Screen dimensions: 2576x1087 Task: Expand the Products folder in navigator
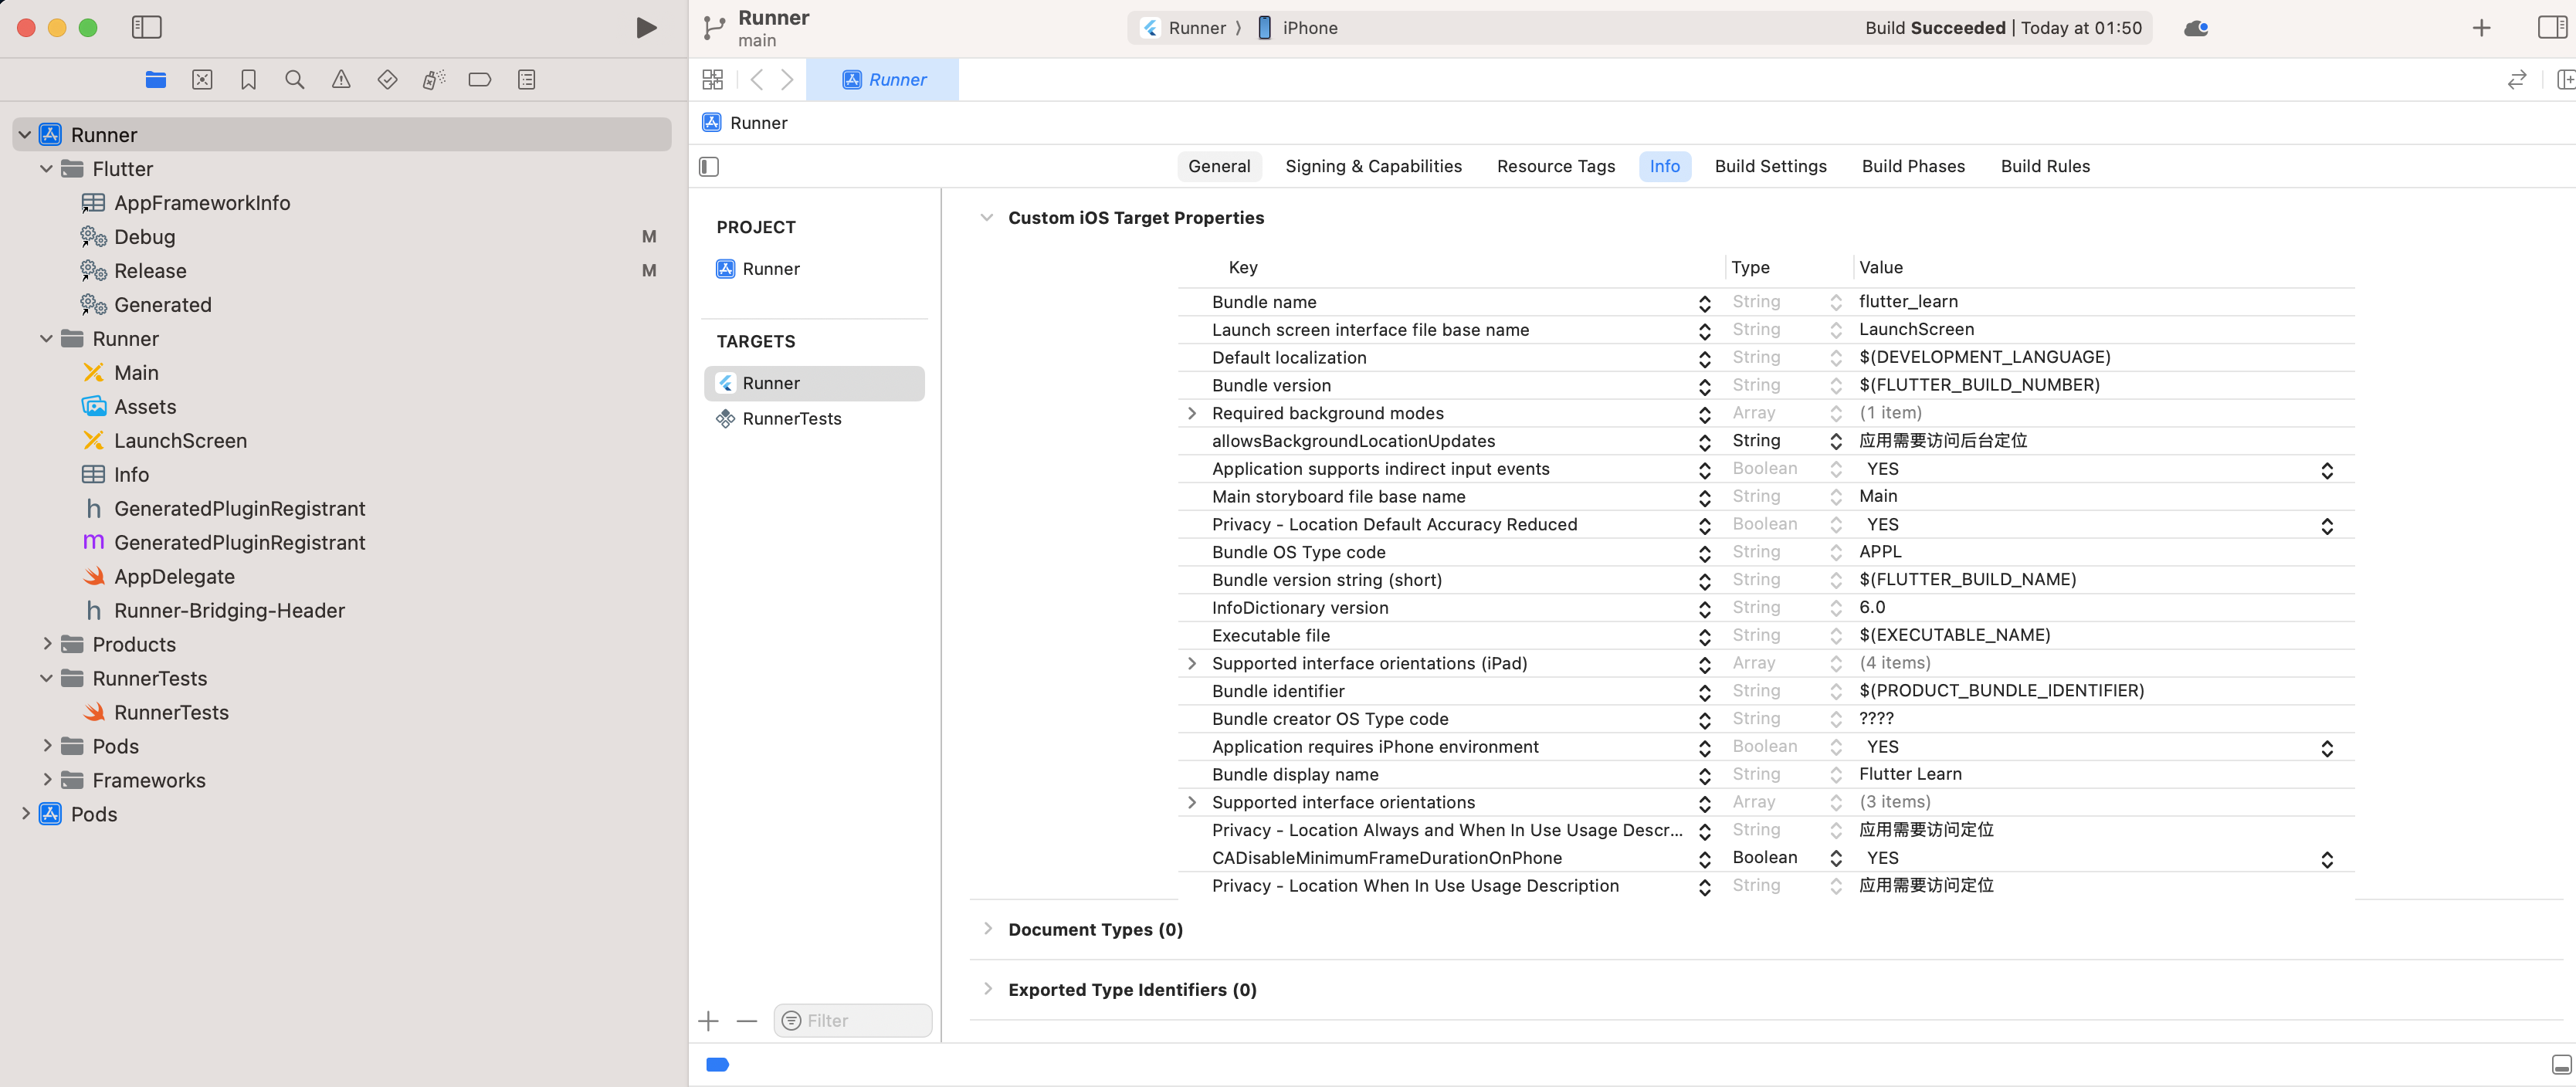(x=47, y=644)
